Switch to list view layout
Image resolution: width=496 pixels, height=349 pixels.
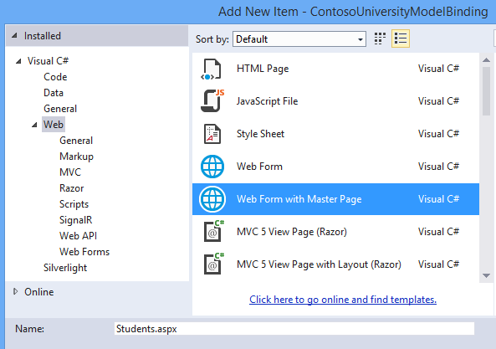[401, 38]
